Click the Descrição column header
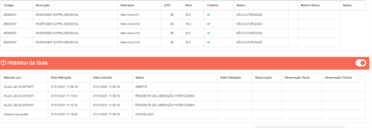Image resolution: width=372 pixels, height=128 pixels. (x=43, y=5)
